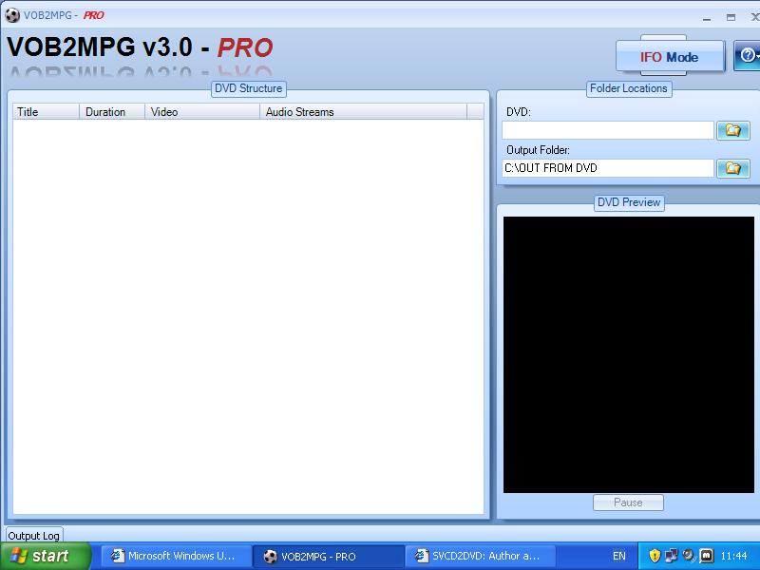Click the disc tray icon
The height and width of the screenshot is (570, 760).
tap(688, 556)
